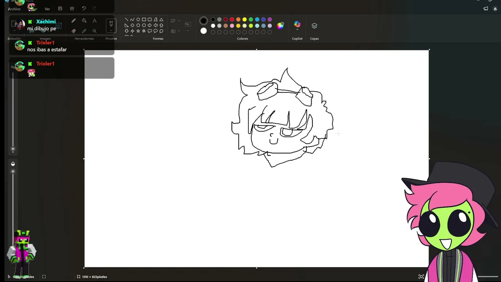Select the Color picker eyedropper tool
501x282 pixels.
coord(84,31)
